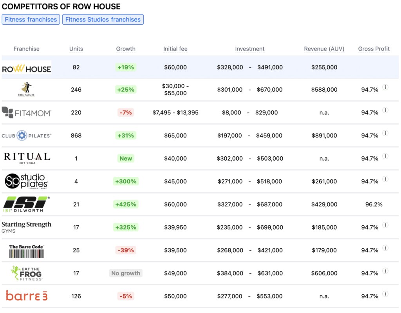Click the info icon in Fred Astaire row

pos(385,87)
